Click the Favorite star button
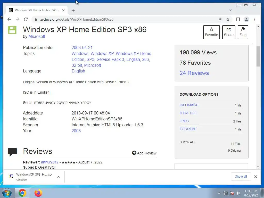The width and height of the screenshot is (264, 198). point(211,32)
